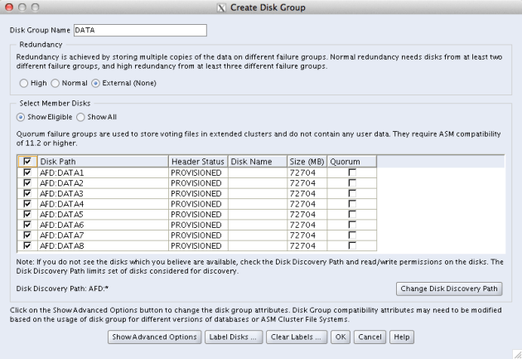Select High redundancy radio button
The width and height of the screenshot is (522, 359).
click(23, 83)
